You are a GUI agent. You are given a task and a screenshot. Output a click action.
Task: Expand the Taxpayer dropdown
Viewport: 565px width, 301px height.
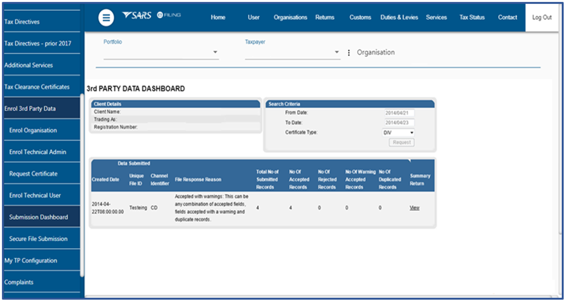click(x=337, y=52)
